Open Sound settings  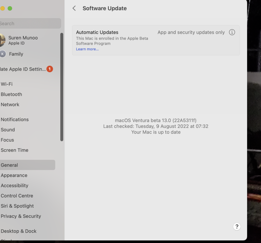[28, 130]
